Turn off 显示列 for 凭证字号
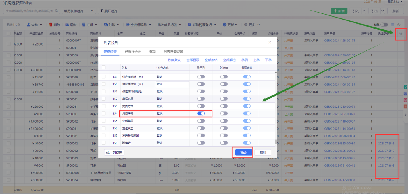 tap(201, 113)
